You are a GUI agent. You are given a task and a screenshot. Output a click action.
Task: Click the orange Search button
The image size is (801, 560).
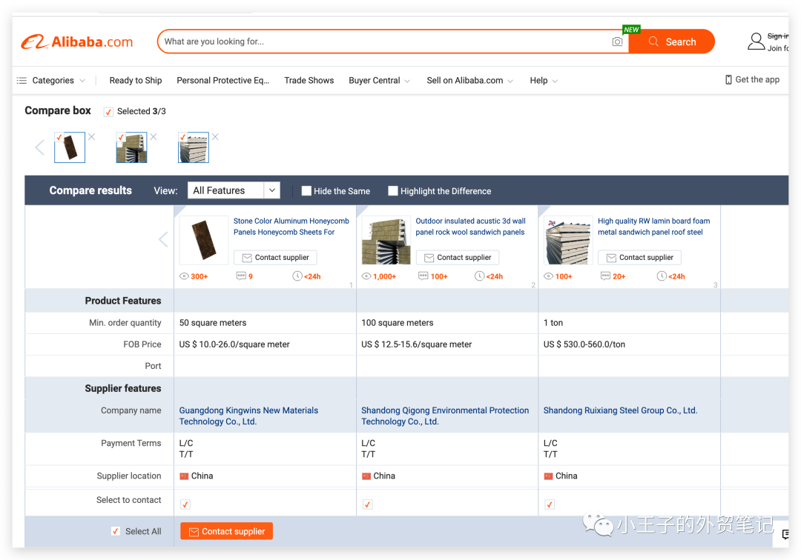click(x=672, y=42)
